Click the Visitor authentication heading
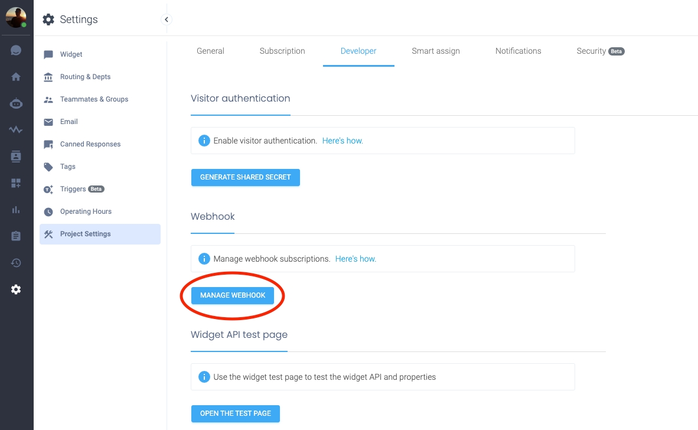Screen dimensions: 698x430 240,99
